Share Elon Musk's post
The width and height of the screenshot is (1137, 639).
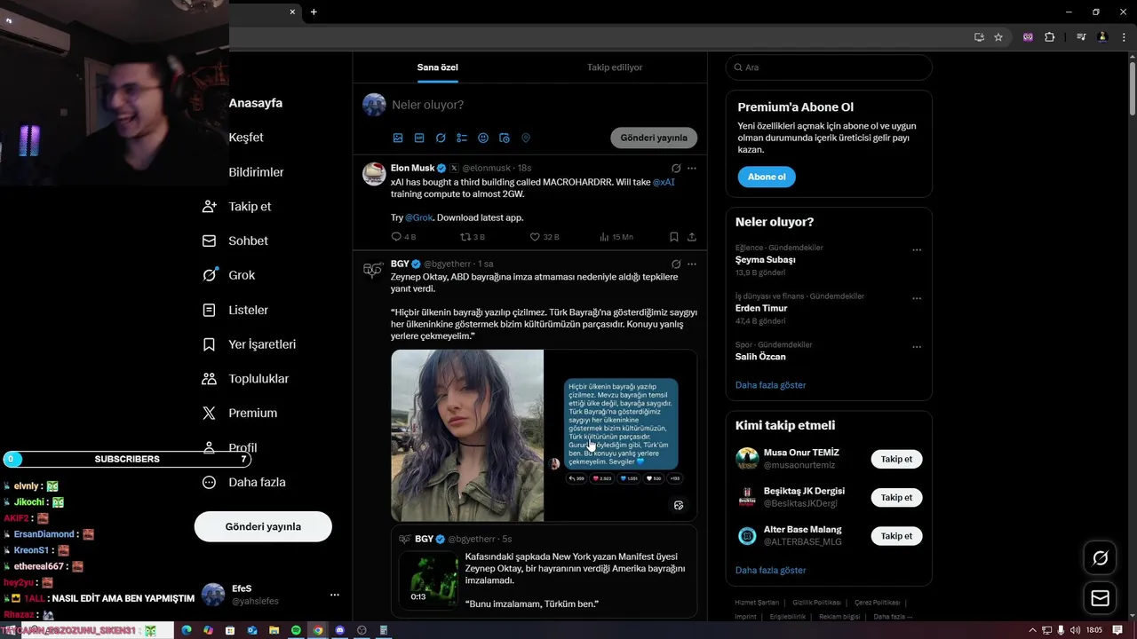click(692, 237)
